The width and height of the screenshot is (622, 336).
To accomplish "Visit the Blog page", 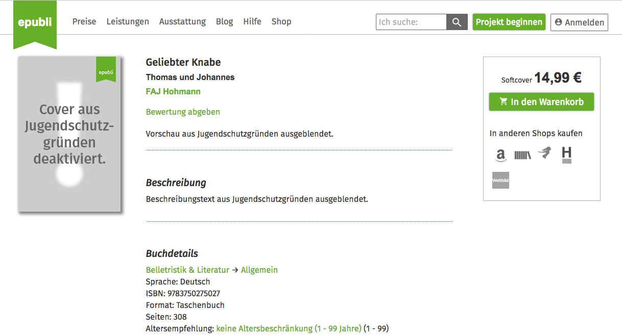I will 224,21.
